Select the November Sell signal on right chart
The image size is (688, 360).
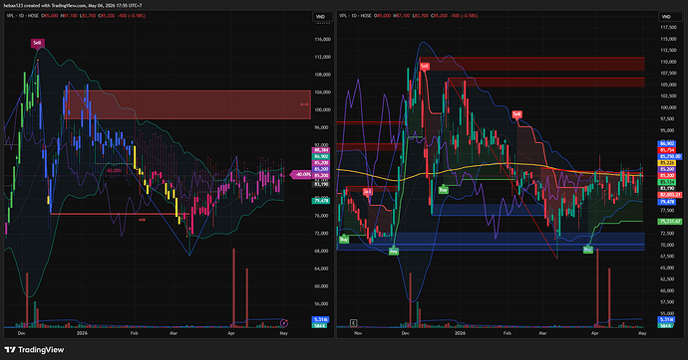click(x=368, y=192)
